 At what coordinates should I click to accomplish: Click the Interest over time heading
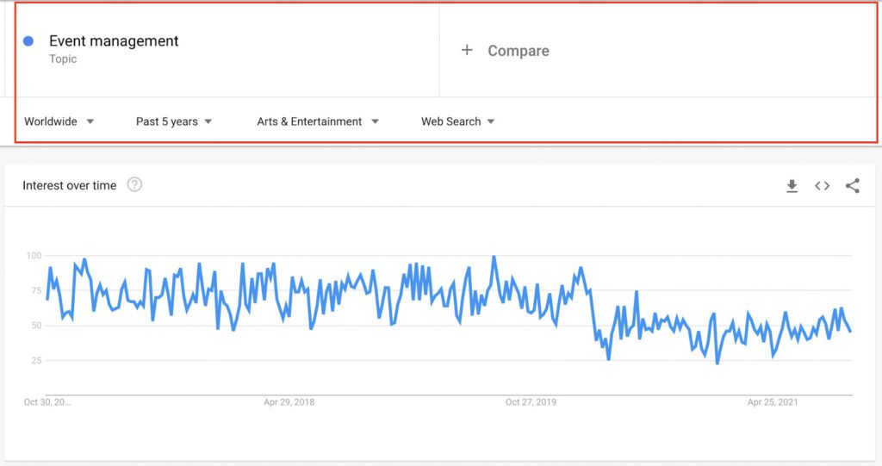click(69, 185)
